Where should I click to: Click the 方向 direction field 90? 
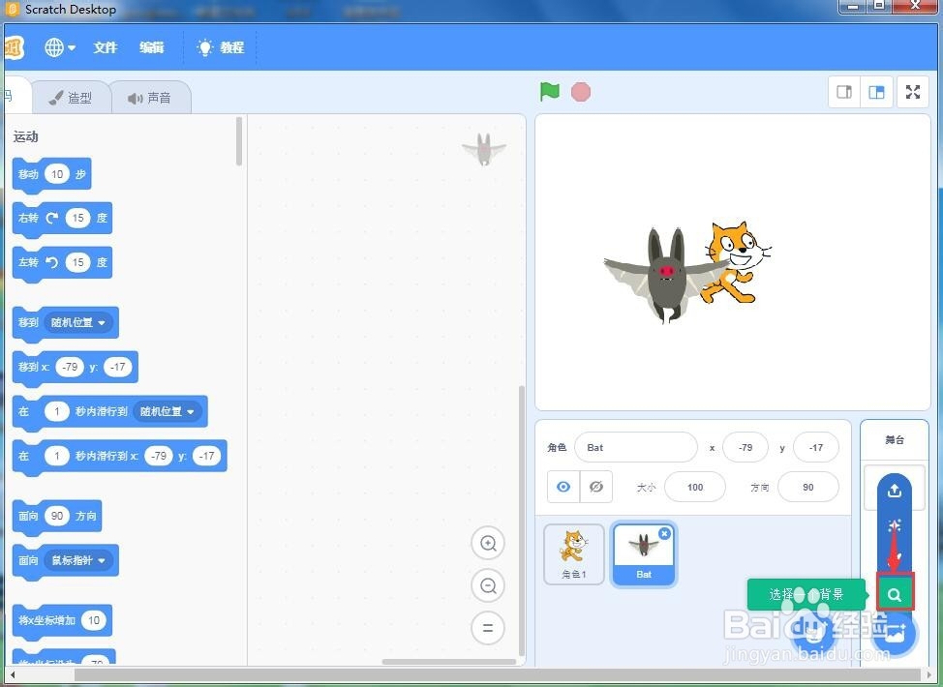(807, 488)
